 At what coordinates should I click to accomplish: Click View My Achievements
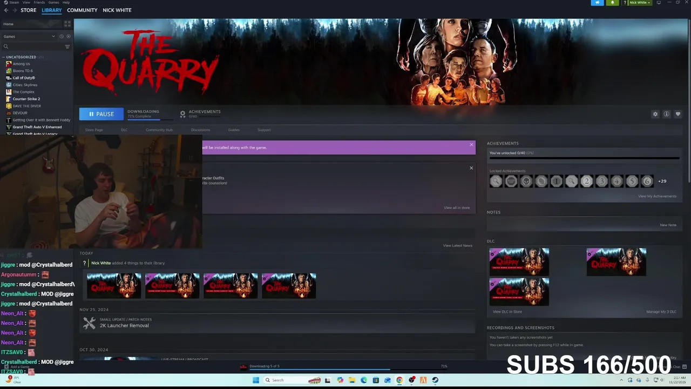657,196
